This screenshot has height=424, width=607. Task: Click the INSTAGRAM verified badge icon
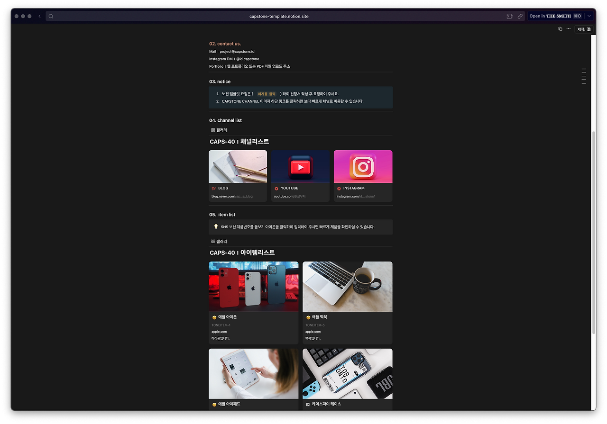tap(339, 189)
